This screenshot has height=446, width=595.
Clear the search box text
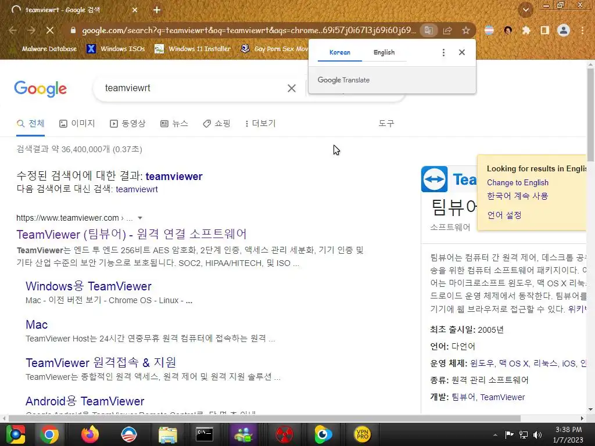pos(292,88)
